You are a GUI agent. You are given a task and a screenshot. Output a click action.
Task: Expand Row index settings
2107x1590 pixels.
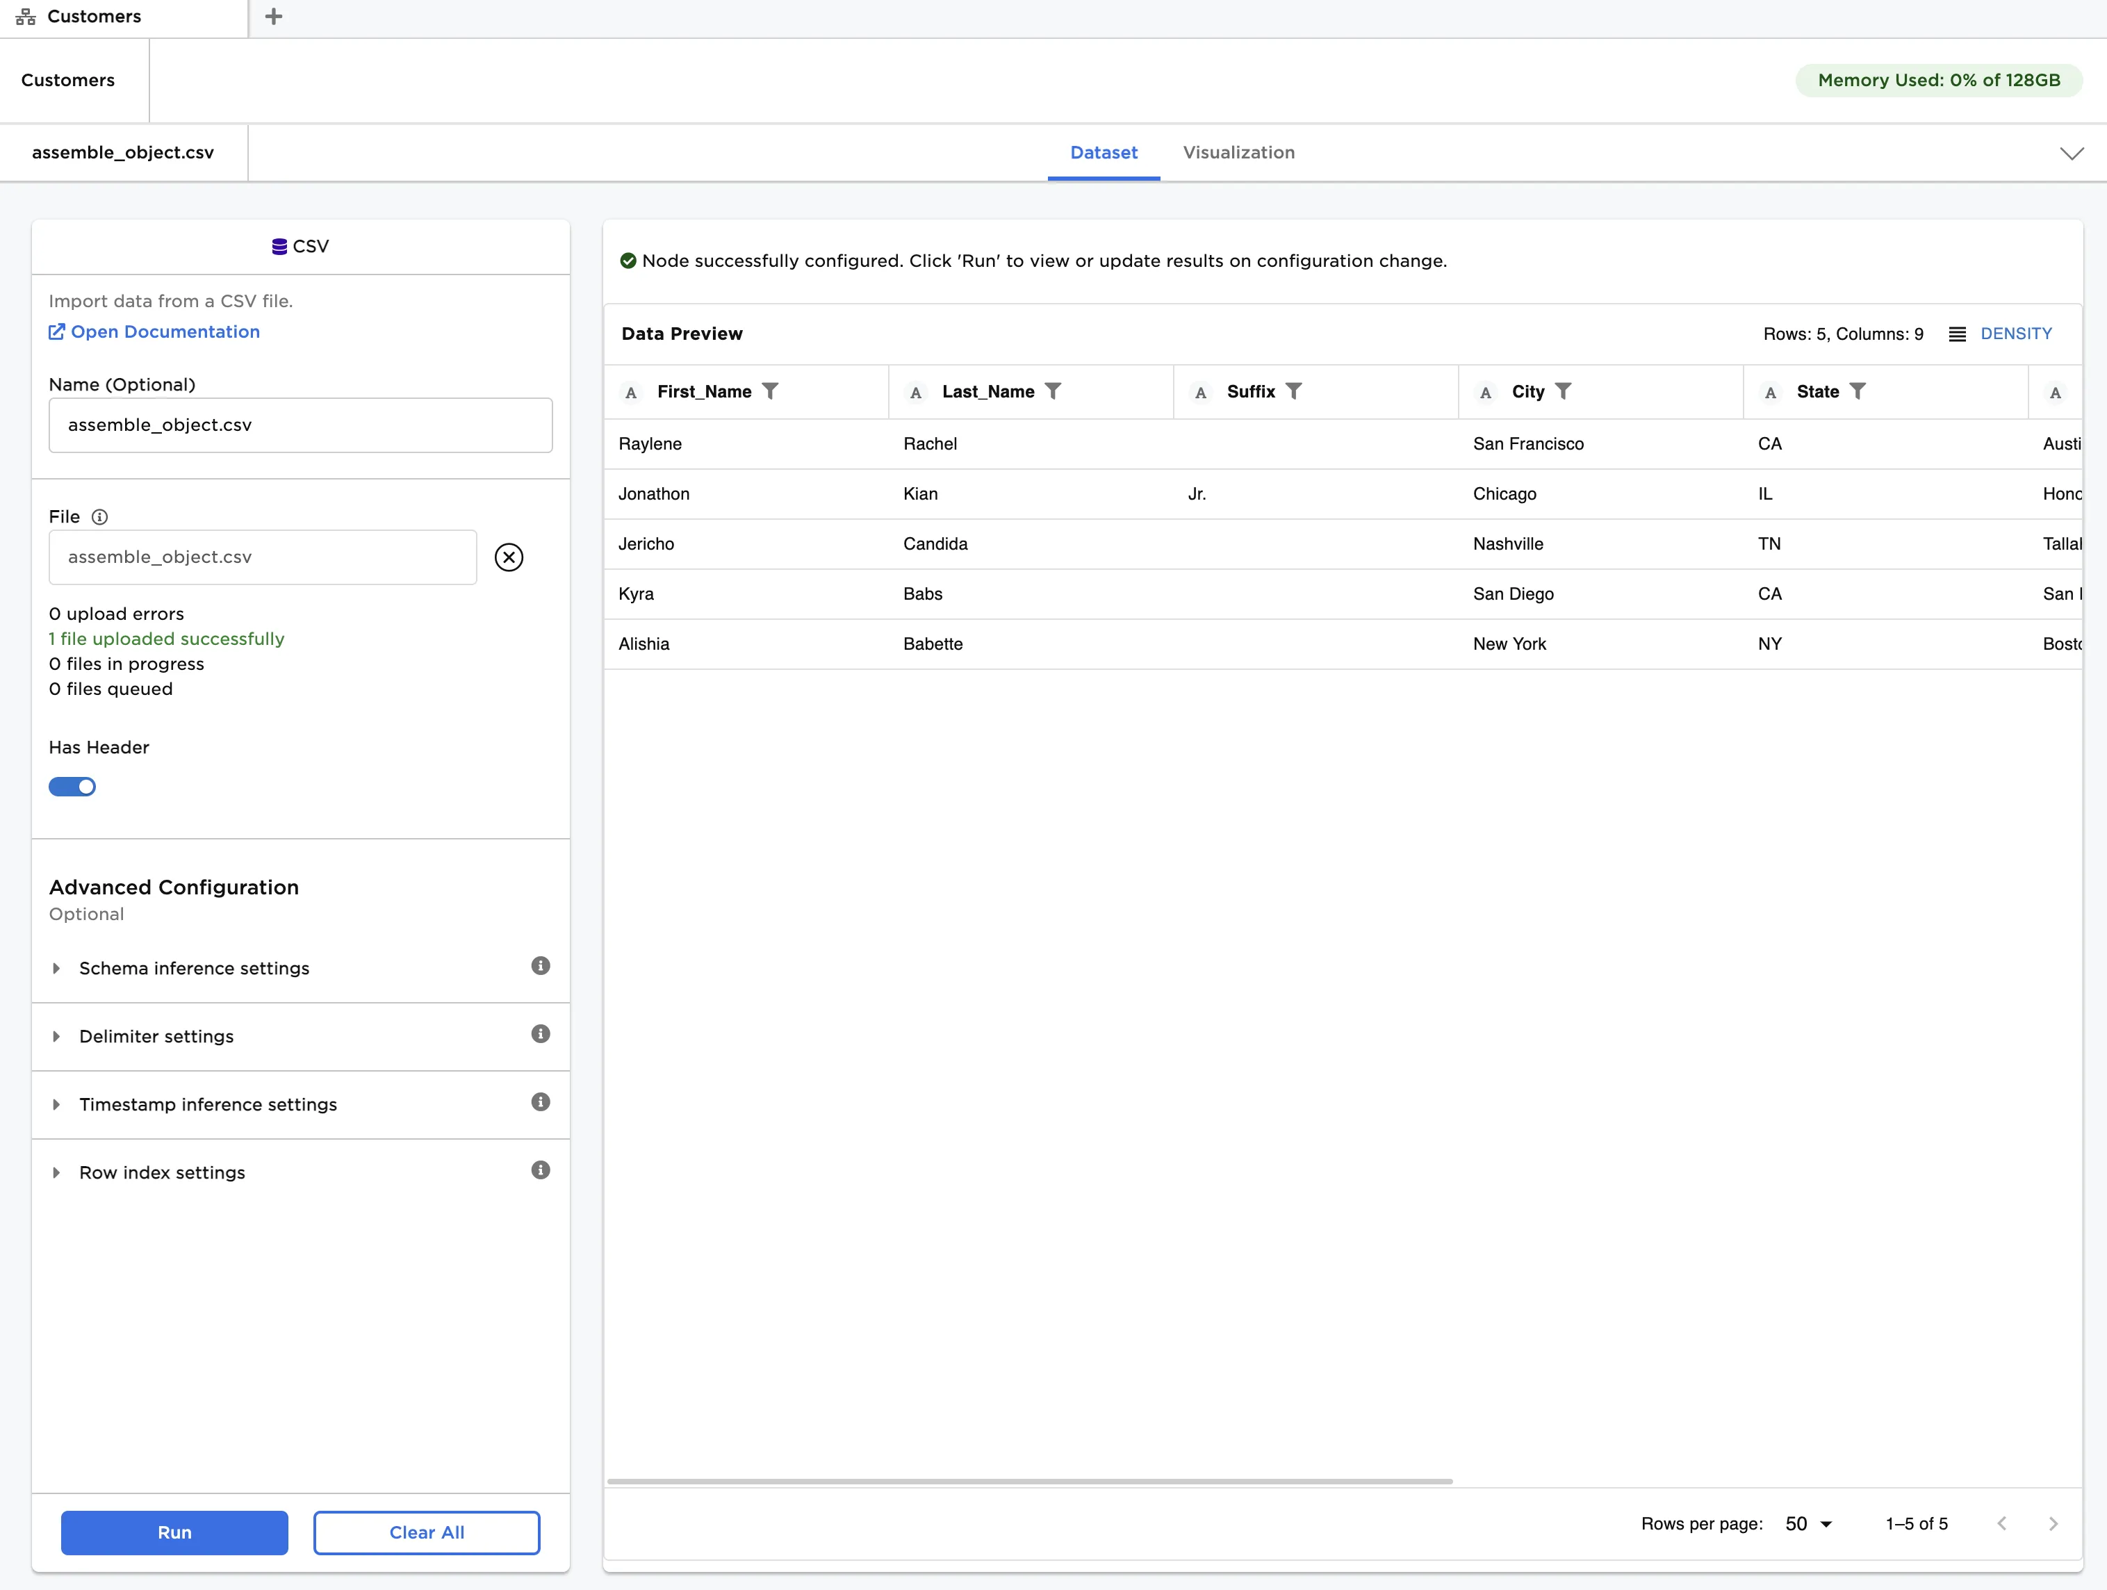[57, 1173]
